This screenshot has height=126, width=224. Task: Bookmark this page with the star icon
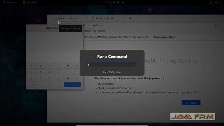tap(216, 25)
